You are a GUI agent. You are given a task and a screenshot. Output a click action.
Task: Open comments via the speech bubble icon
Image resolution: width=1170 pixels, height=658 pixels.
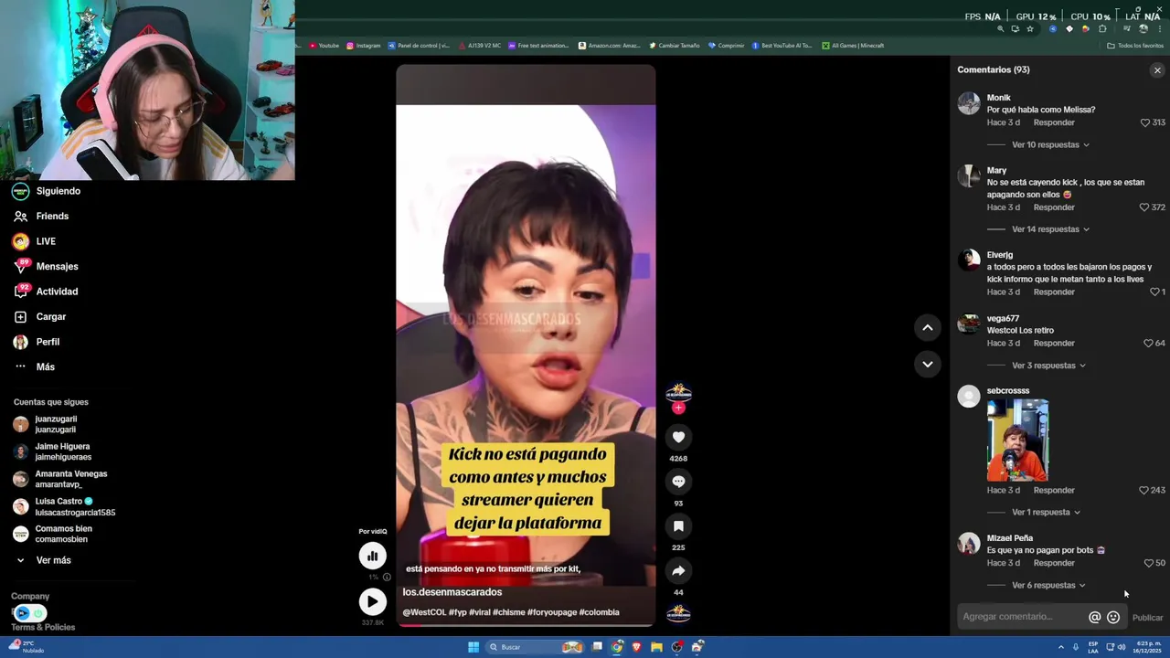tap(678, 482)
